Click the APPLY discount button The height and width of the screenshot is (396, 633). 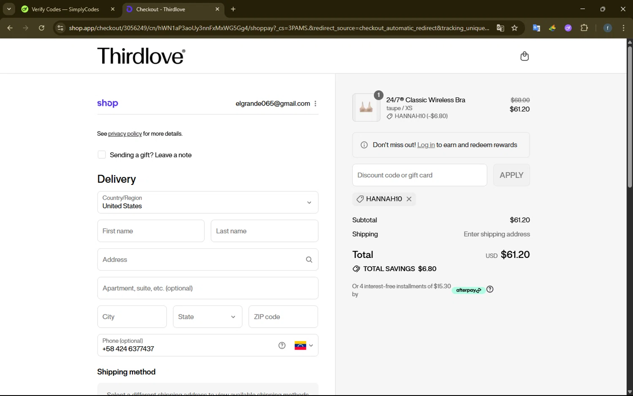(511, 175)
